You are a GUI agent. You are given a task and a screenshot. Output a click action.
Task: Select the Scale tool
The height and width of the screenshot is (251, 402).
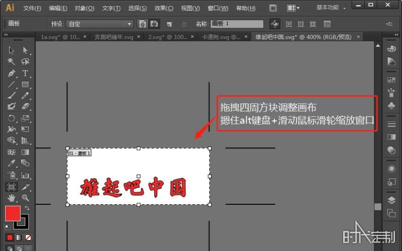tap(25, 118)
